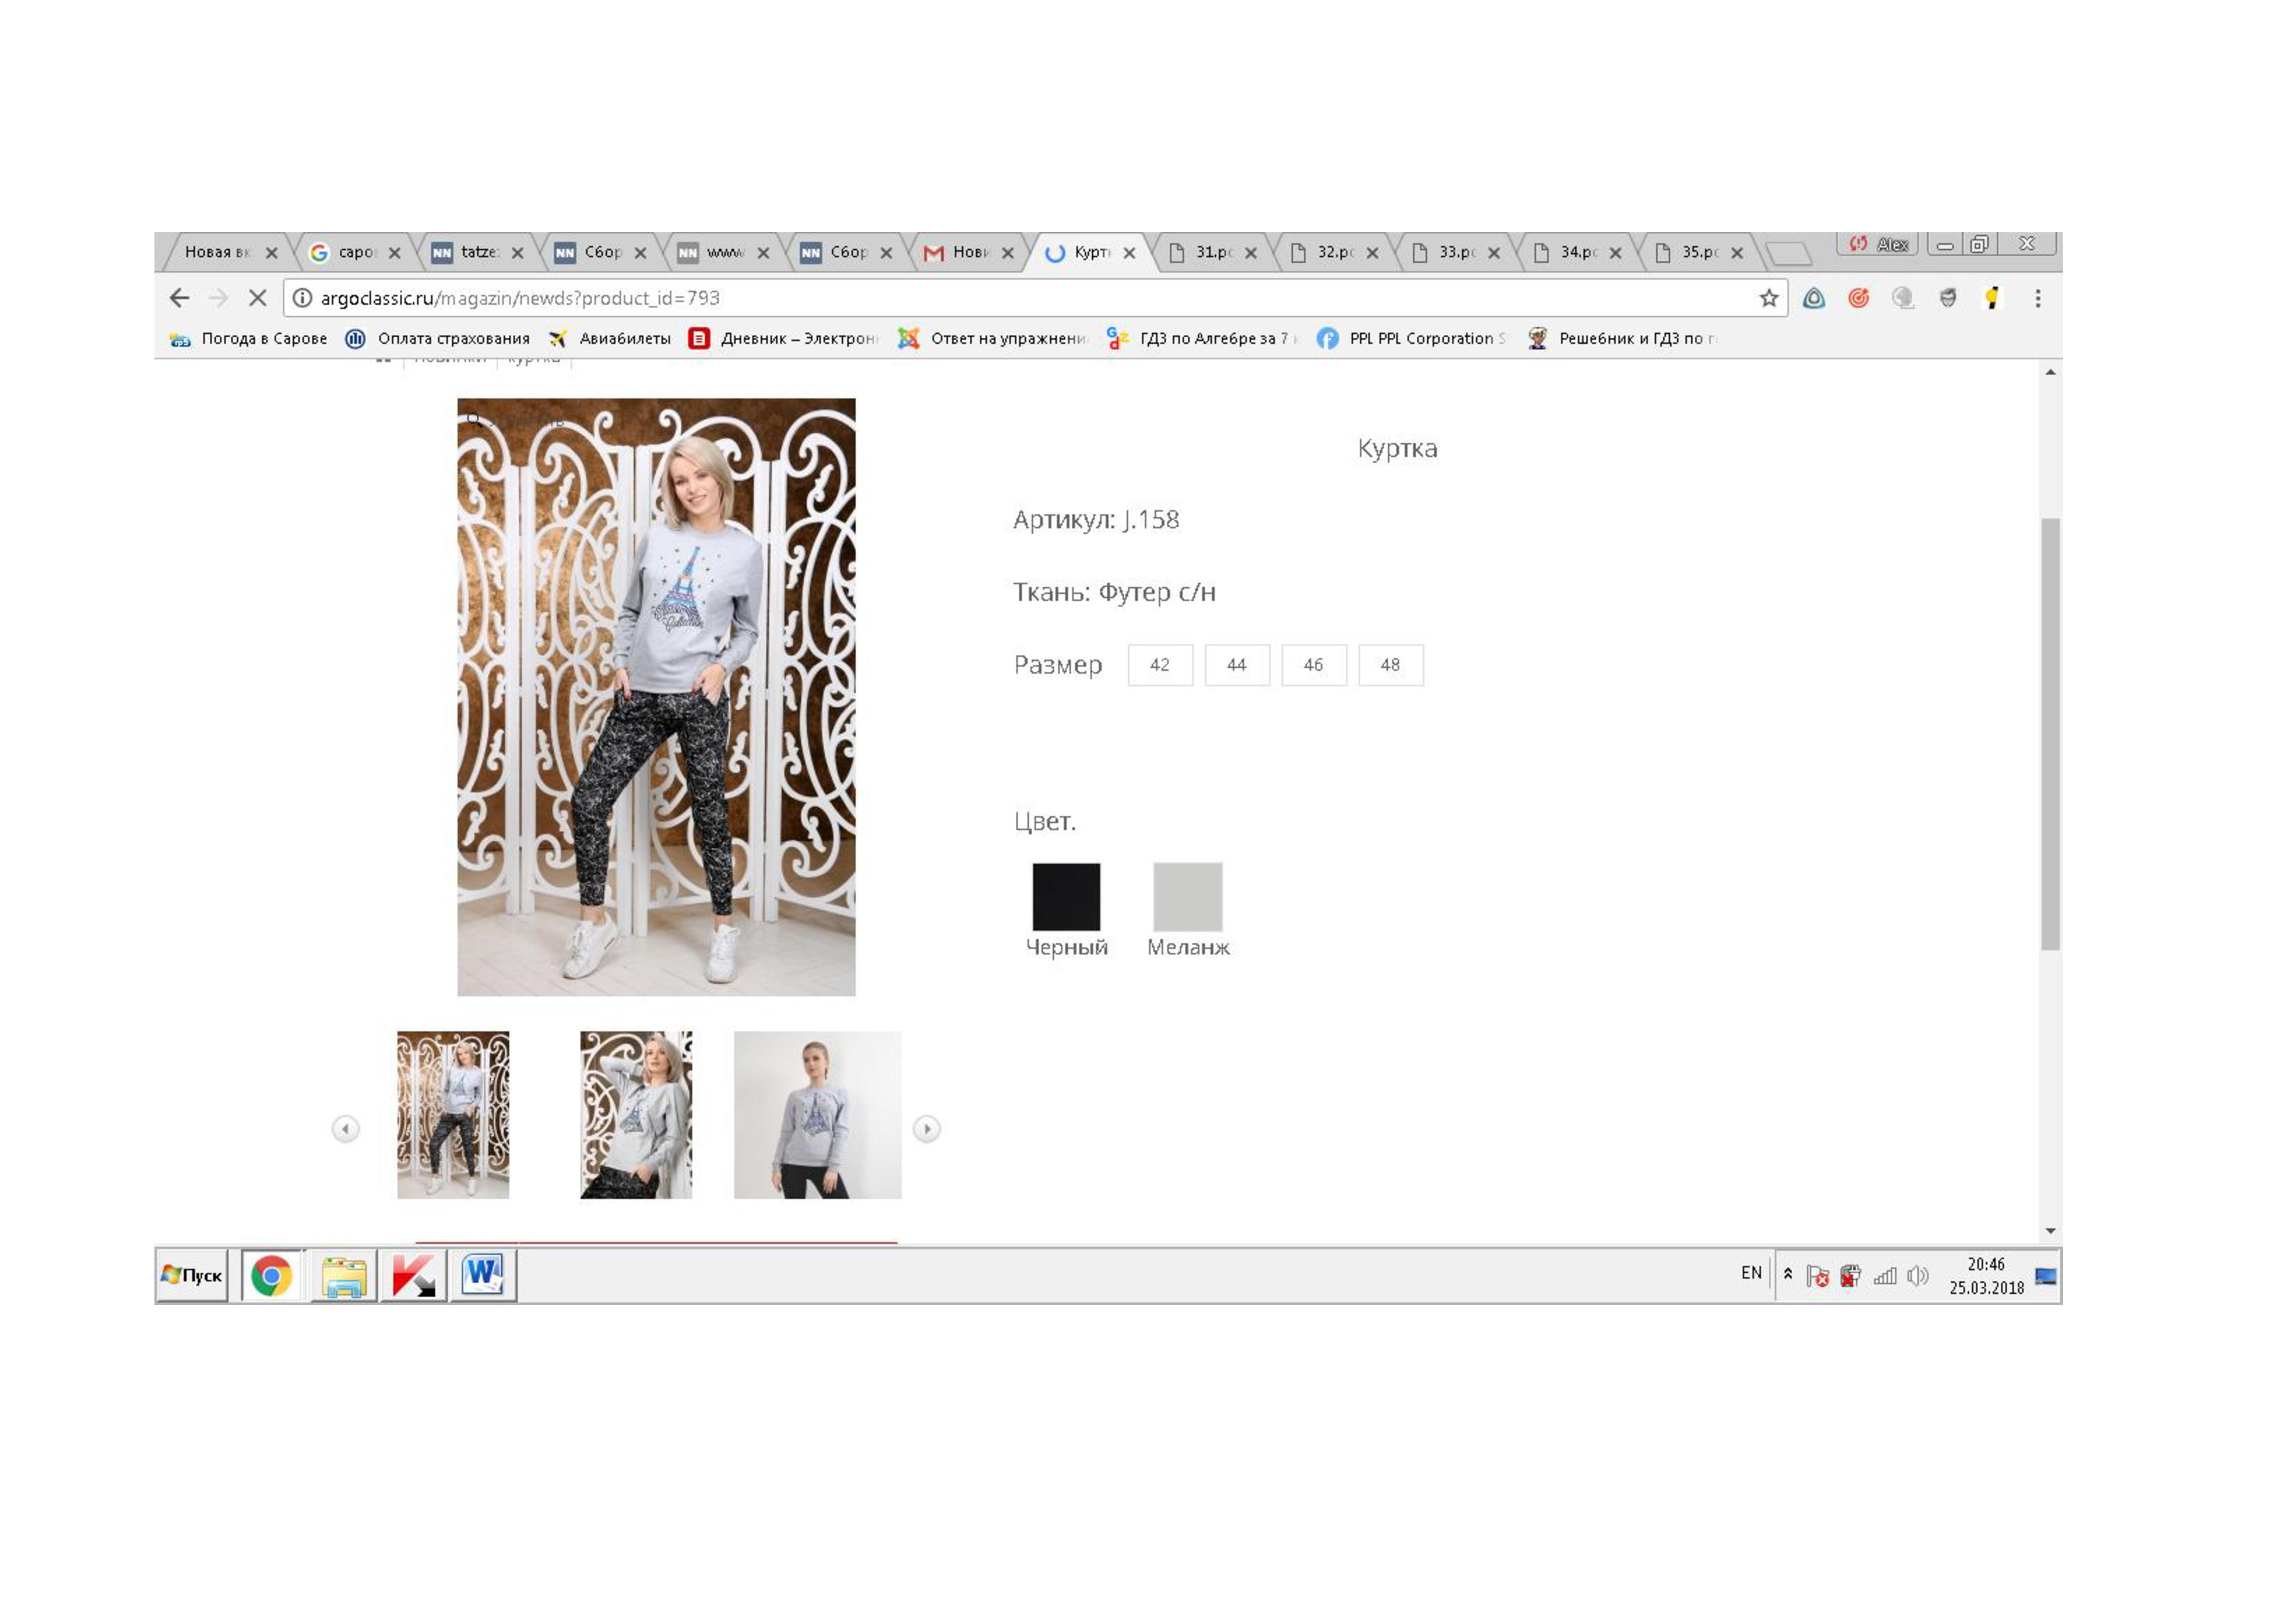Stop page loading with the X button

[x=257, y=298]
